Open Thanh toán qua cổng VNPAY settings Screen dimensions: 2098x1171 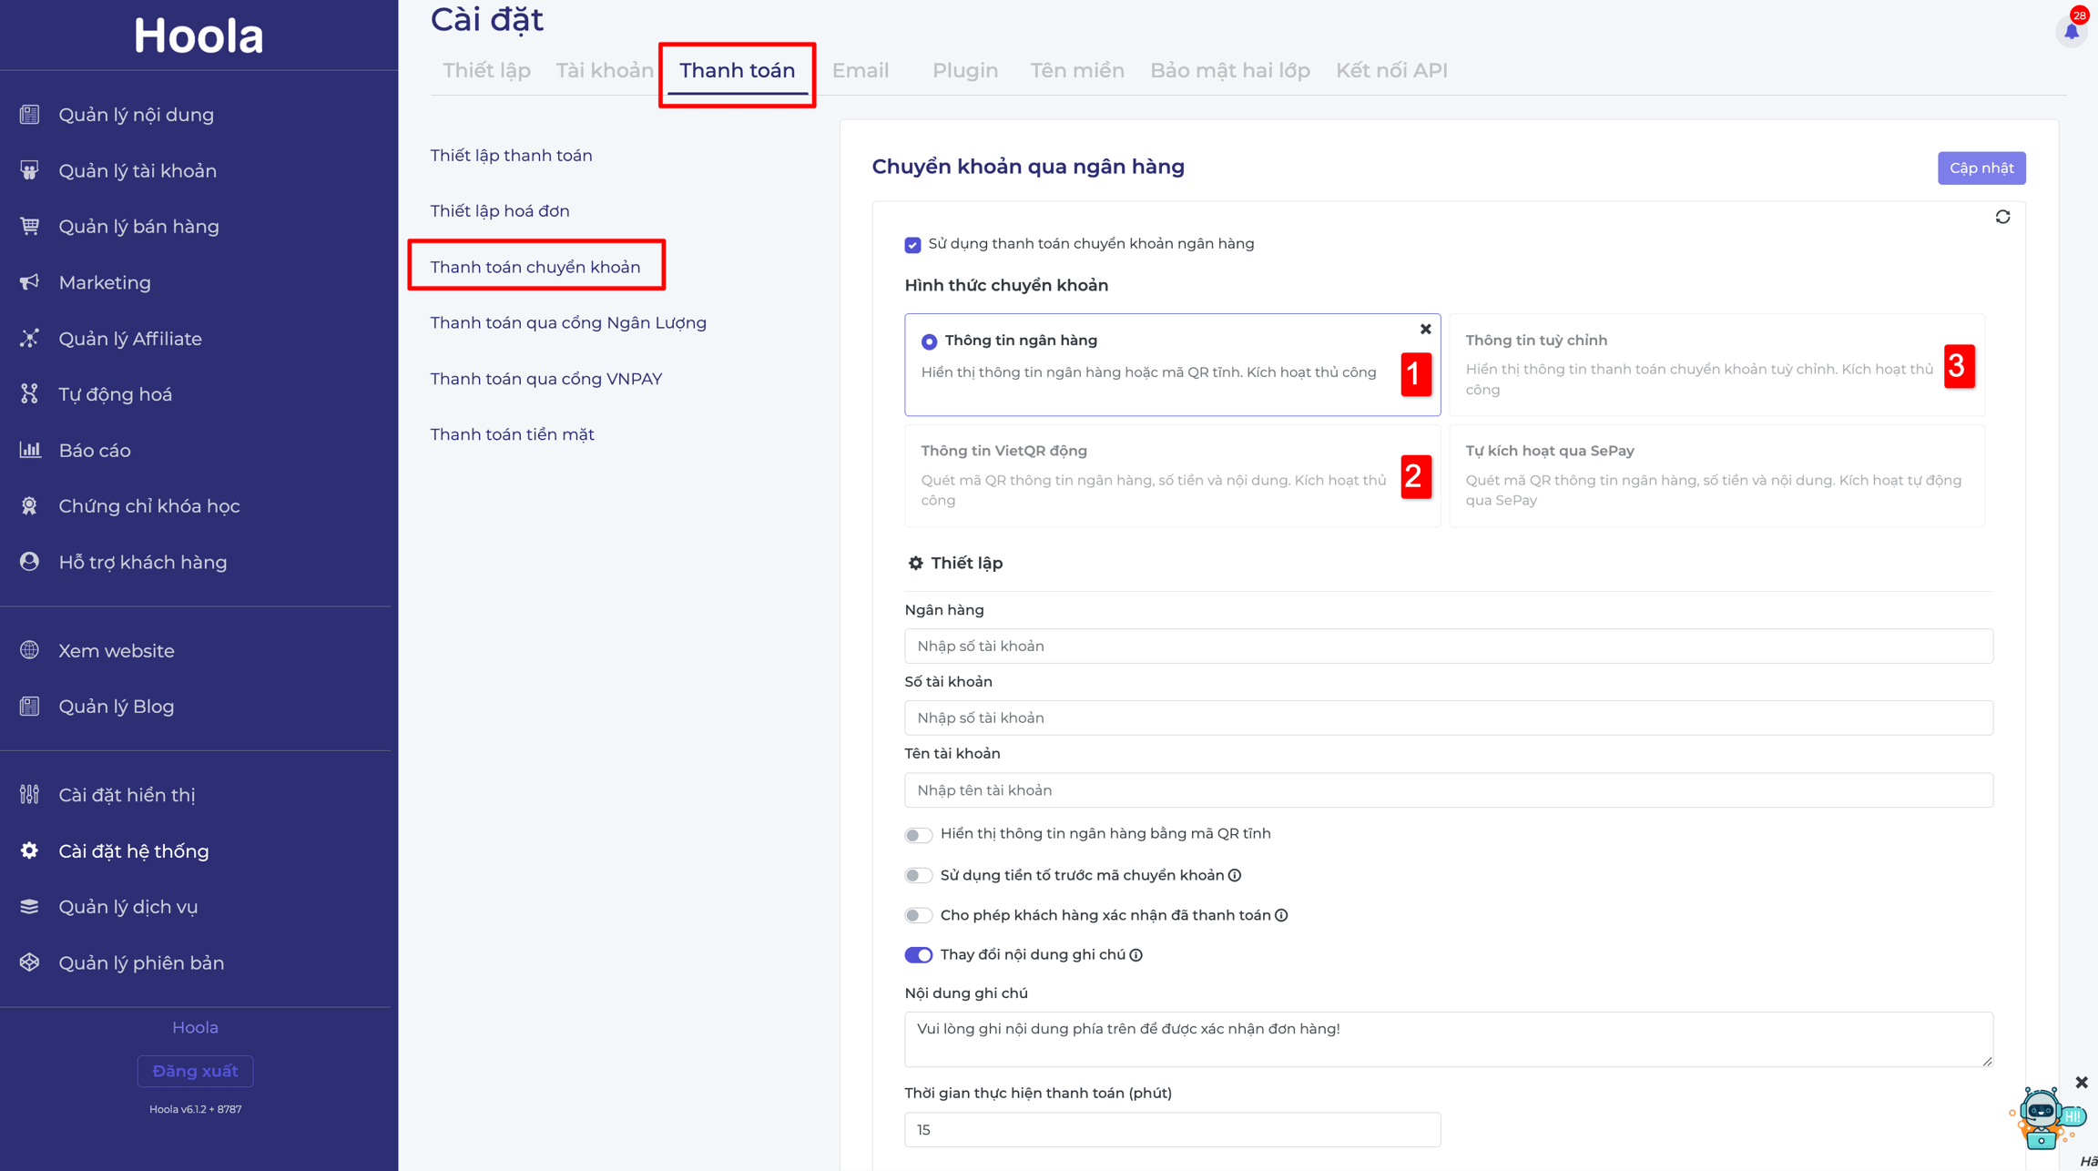point(546,379)
